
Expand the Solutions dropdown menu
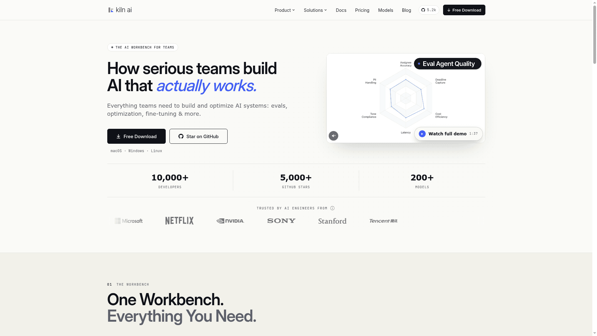coord(315,10)
